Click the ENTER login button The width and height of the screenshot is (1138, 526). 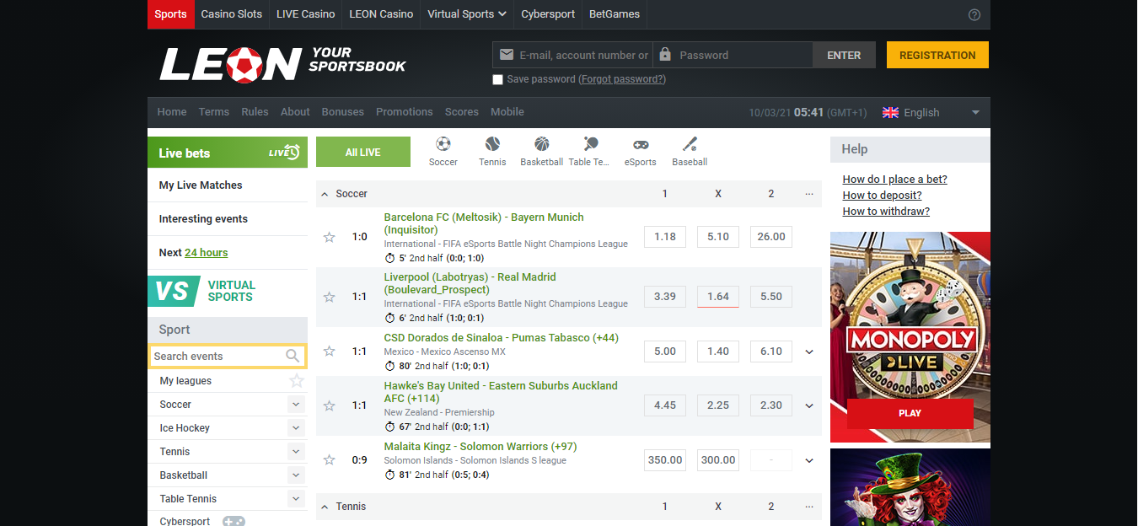tap(844, 55)
